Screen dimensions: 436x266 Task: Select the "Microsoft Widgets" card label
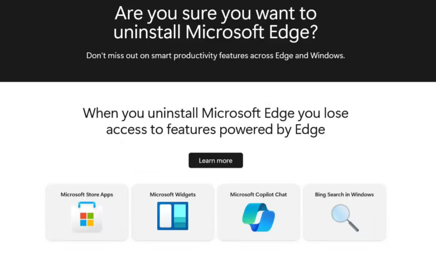click(x=173, y=195)
